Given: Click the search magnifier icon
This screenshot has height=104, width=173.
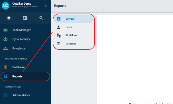Looking at the screenshot, I should tap(41, 18).
